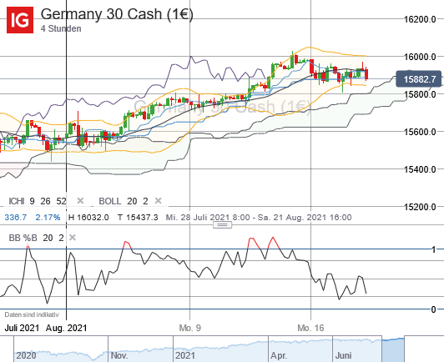Screen dimensions: 444x362
Task: Click the current price label 15882.7
Action: (x=418, y=79)
